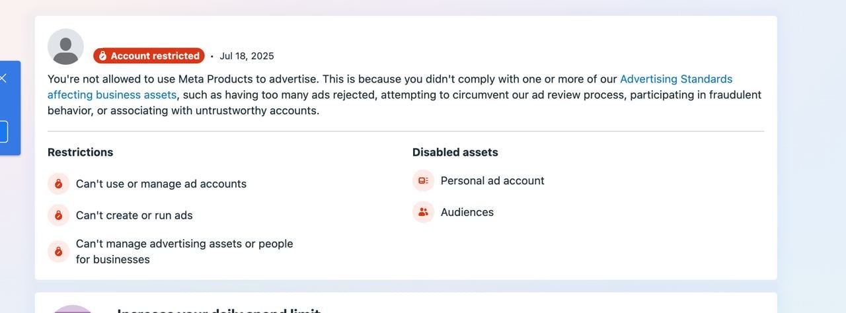Click lock icon beside "Can't use or manage ad accounts"
The width and height of the screenshot is (846, 313).
pos(58,184)
